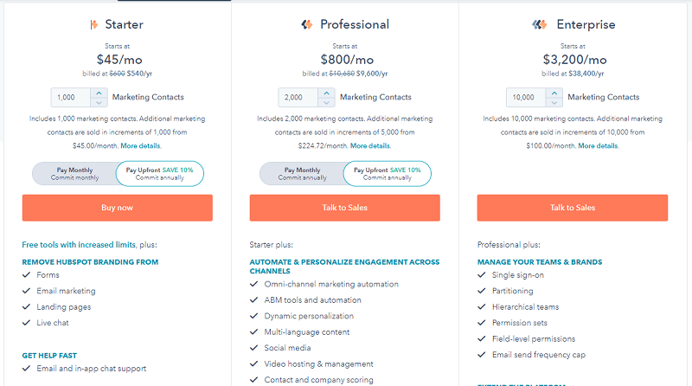Decrease Starter marketing contacts with down arrow
Viewport: 692px width, 386px height.
tap(99, 102)
